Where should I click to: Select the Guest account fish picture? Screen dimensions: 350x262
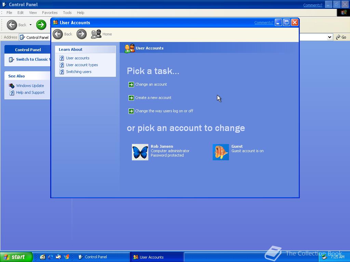[220, 152]
